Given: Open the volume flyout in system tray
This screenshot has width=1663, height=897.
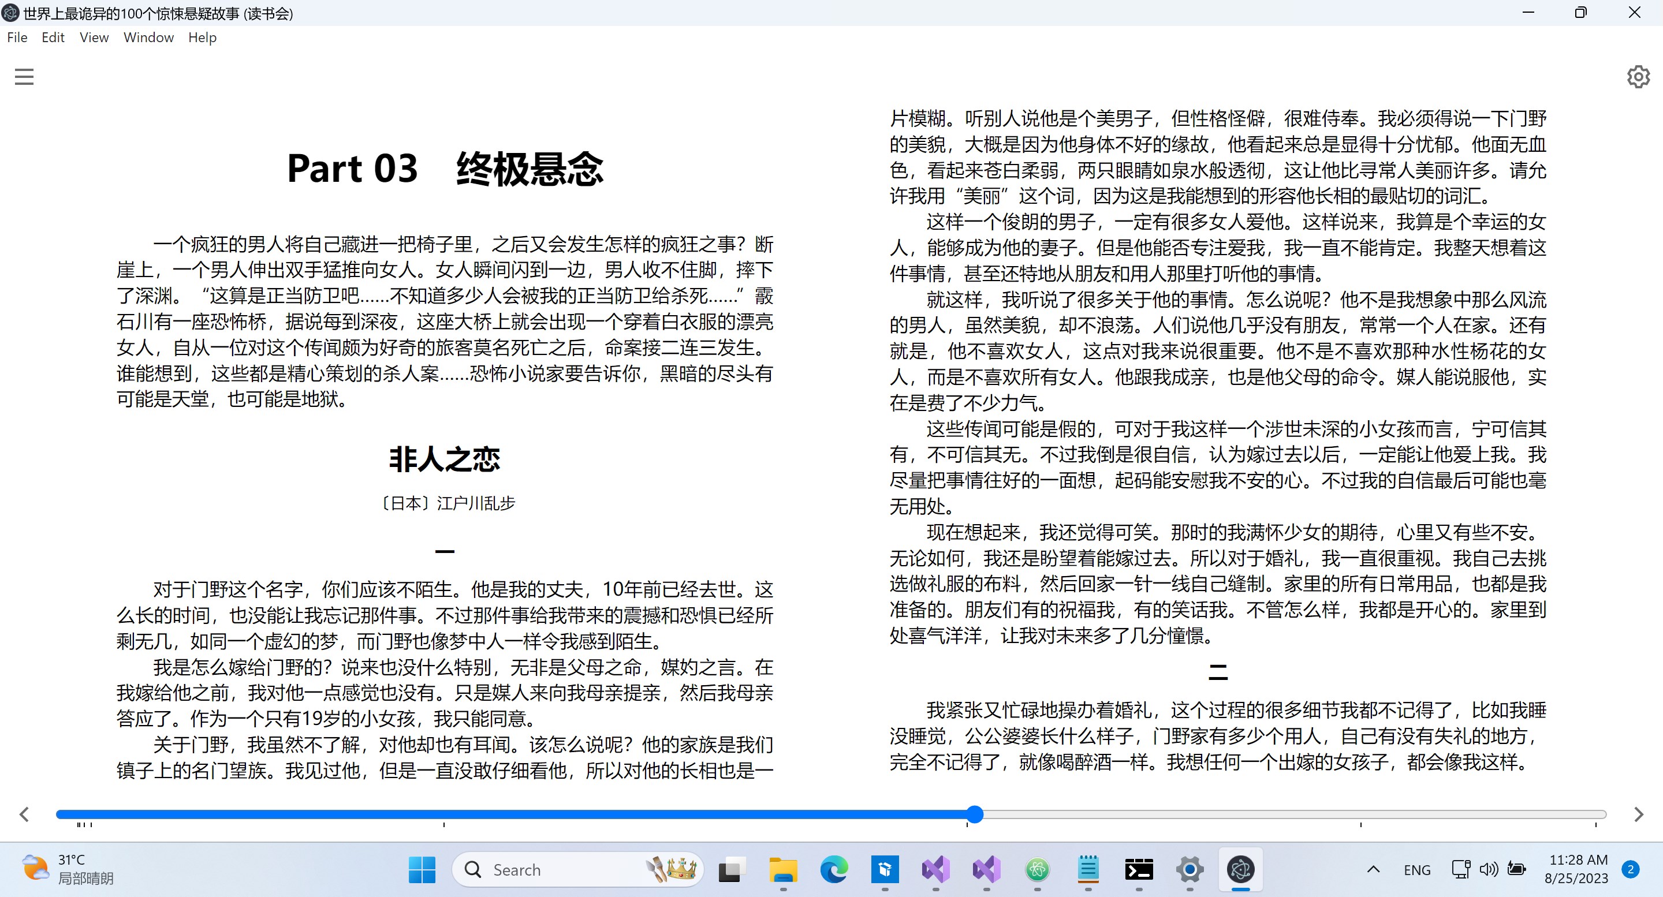Looking at the screenshot, I should [x=1487, y=869].
